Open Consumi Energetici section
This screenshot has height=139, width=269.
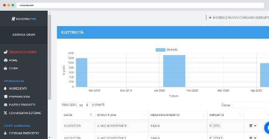24,133
